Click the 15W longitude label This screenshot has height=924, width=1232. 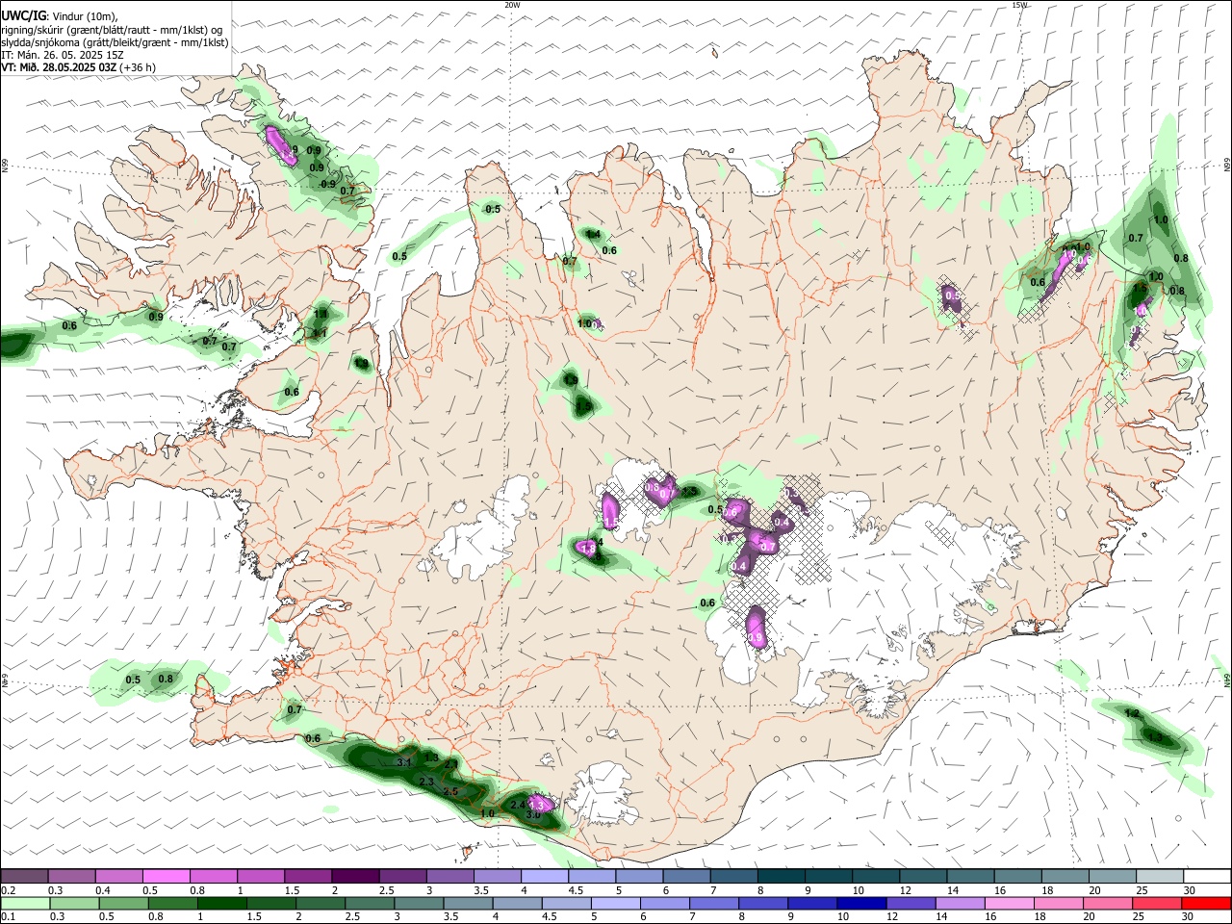tap(1019, 5)
